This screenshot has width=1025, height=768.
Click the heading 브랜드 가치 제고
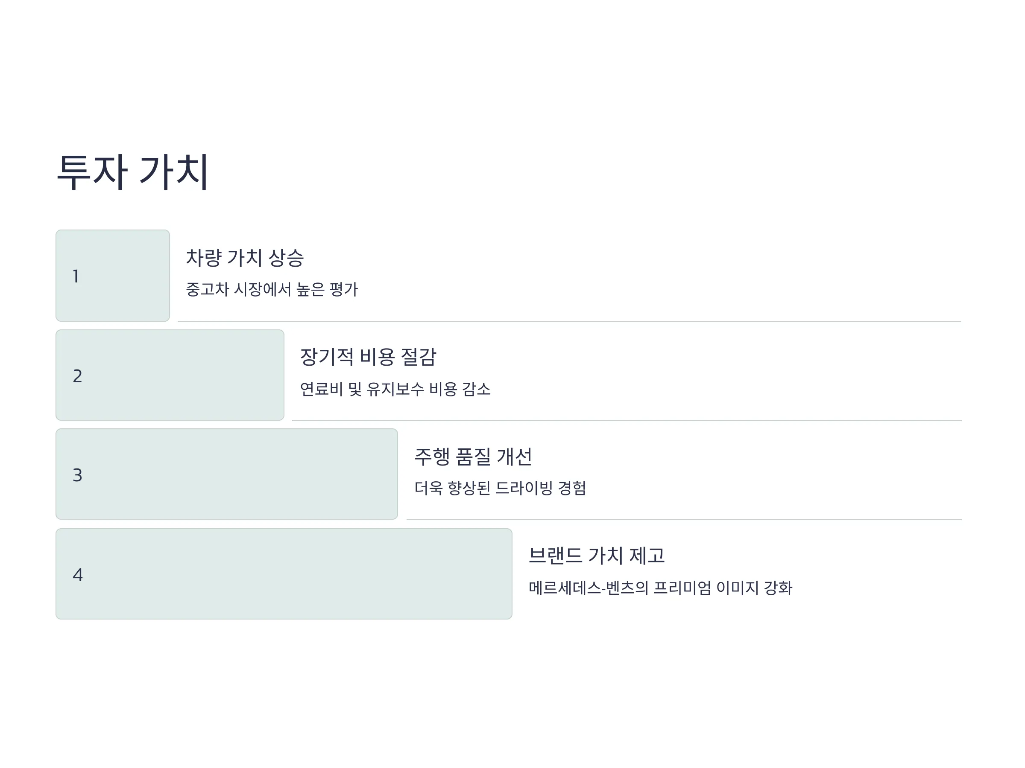[597, 556]
